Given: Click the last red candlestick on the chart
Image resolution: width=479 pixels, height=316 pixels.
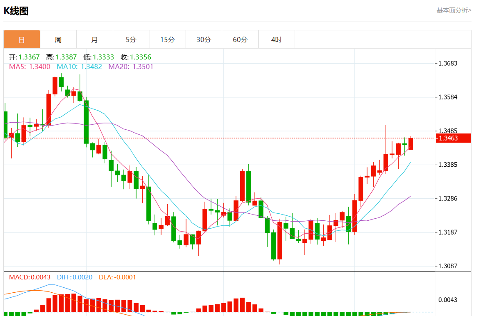Looking at the screenshot, I should 411,143.
